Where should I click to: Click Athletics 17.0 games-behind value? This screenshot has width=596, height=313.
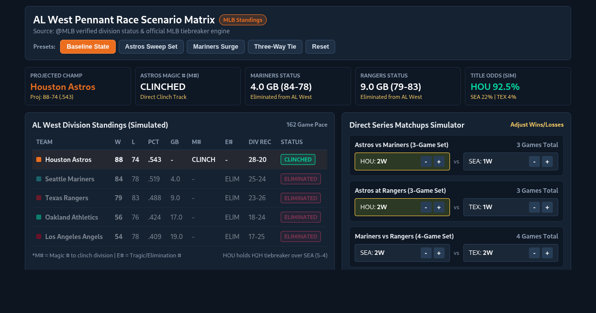(176, 217)
